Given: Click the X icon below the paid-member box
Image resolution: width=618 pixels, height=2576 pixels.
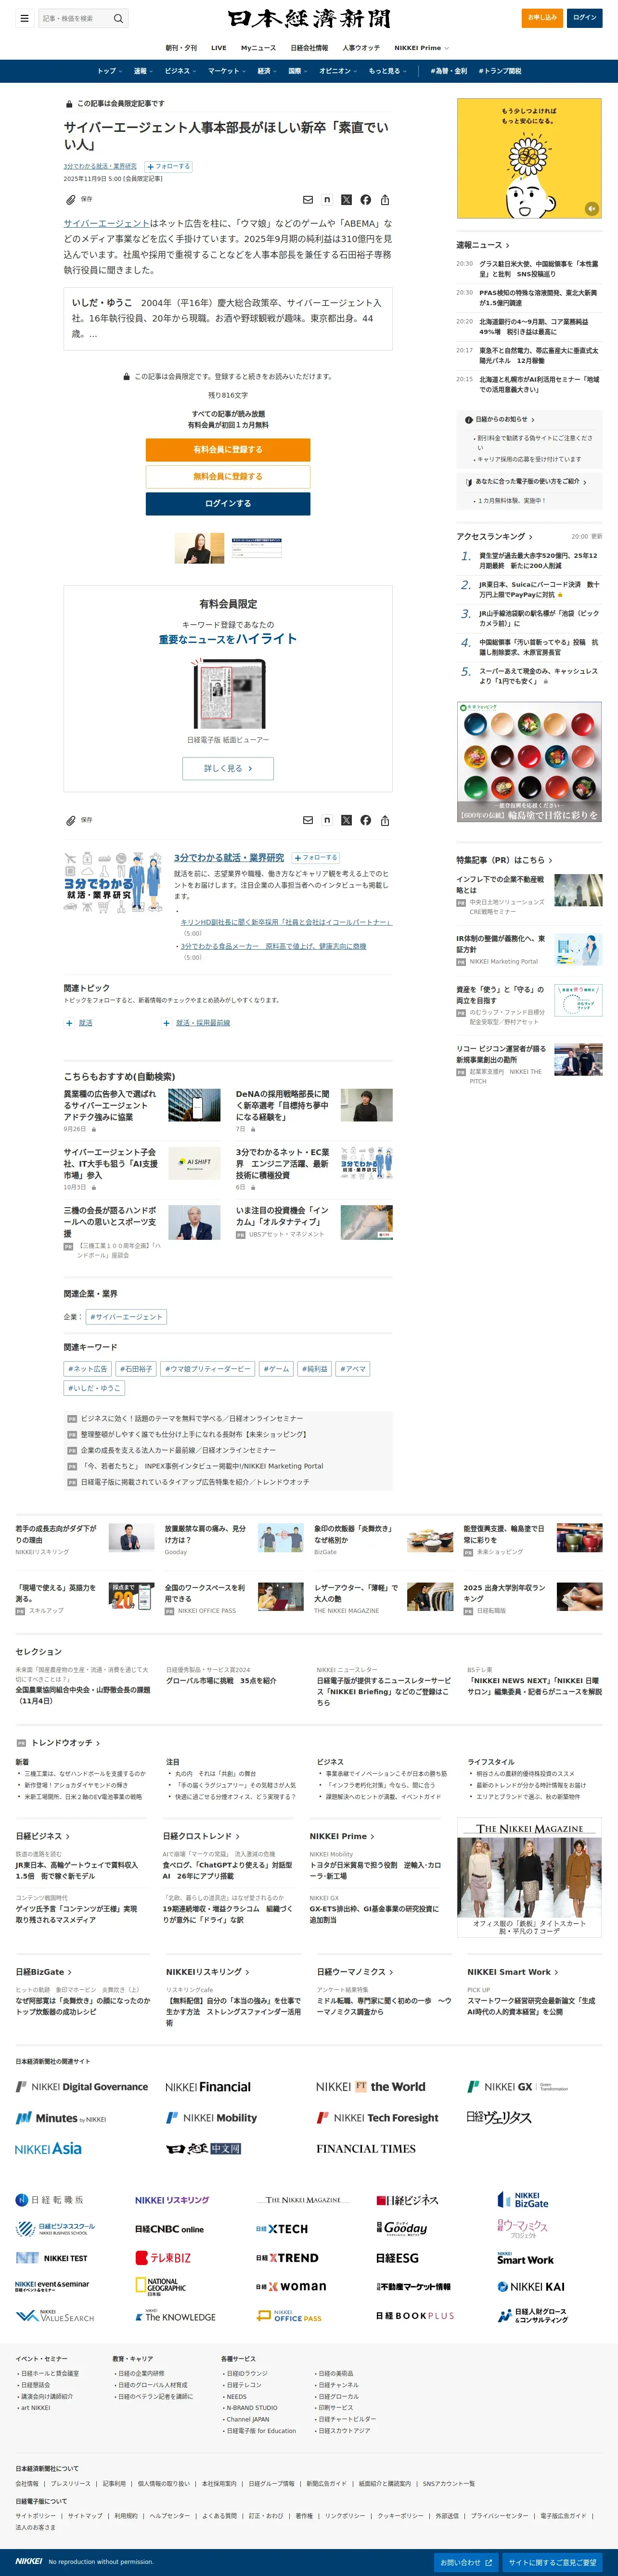Looking at the screenshot, I should (346, 820).
